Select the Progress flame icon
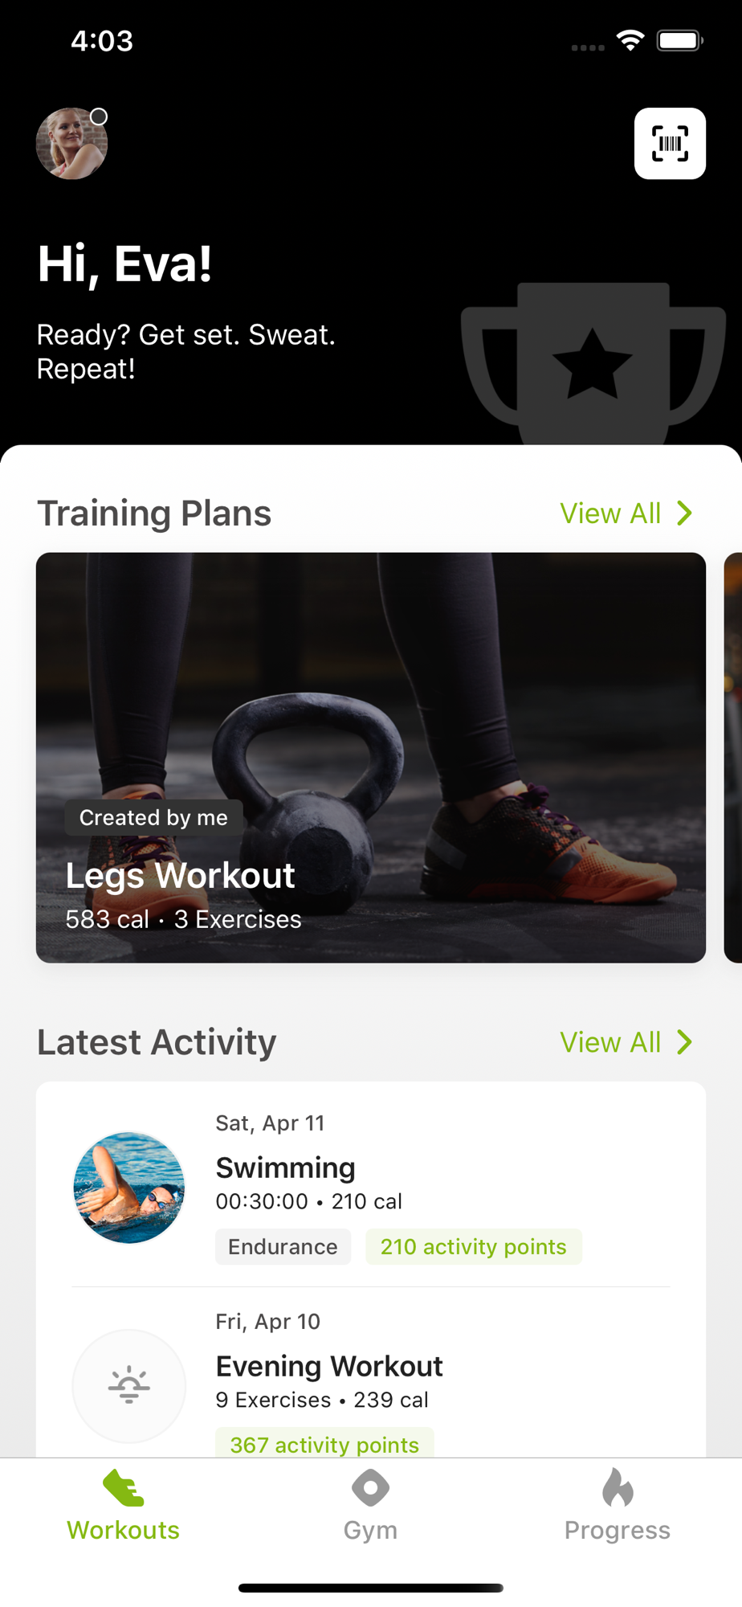Screen dimensions: 742x1607 coord(618,1487)
